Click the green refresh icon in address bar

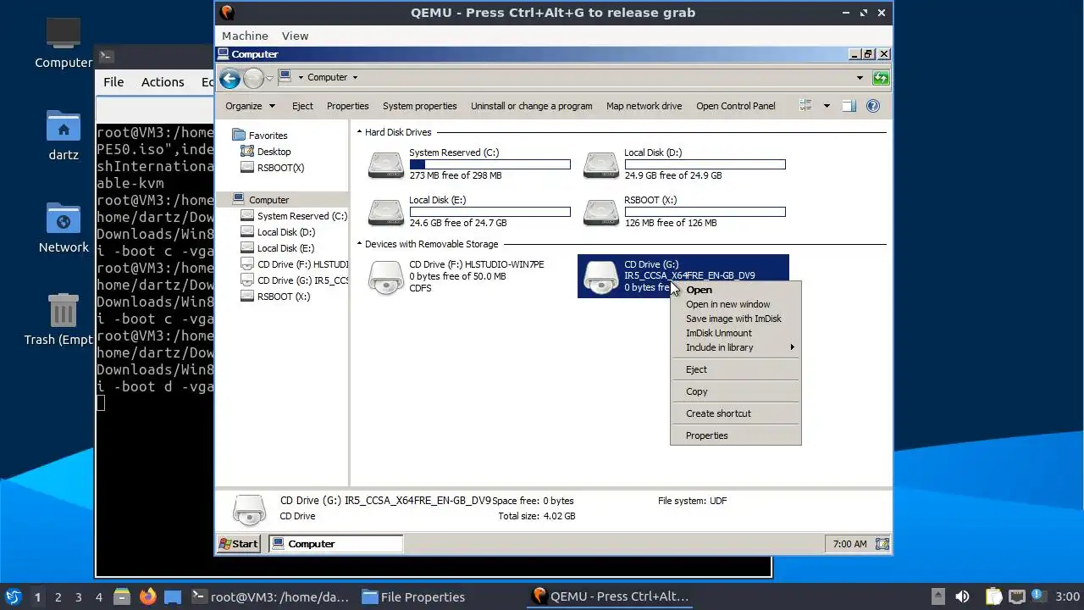(881, 78)
